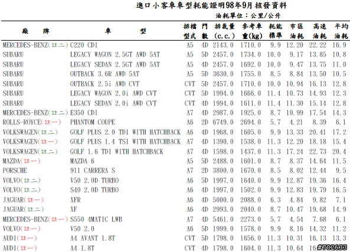Click the '高速油耗' column header
350x252 pixels.
tap(320, 31)
